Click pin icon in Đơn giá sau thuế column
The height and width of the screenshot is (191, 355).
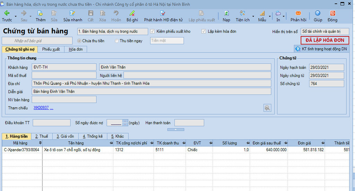coord(286,143)
